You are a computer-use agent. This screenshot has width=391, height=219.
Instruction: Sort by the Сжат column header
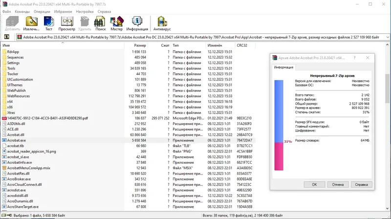click(x=159, y=45)
